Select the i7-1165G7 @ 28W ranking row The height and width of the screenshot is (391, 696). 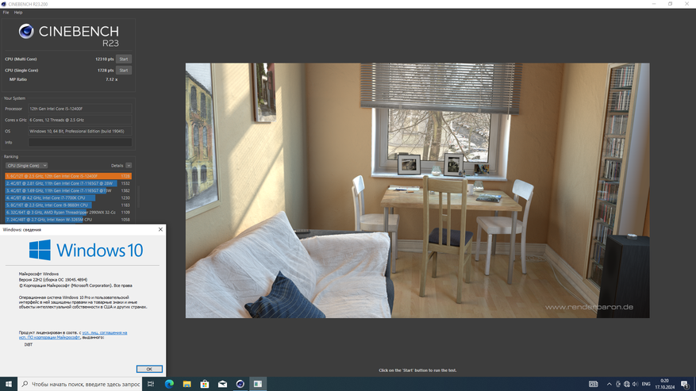68,183
